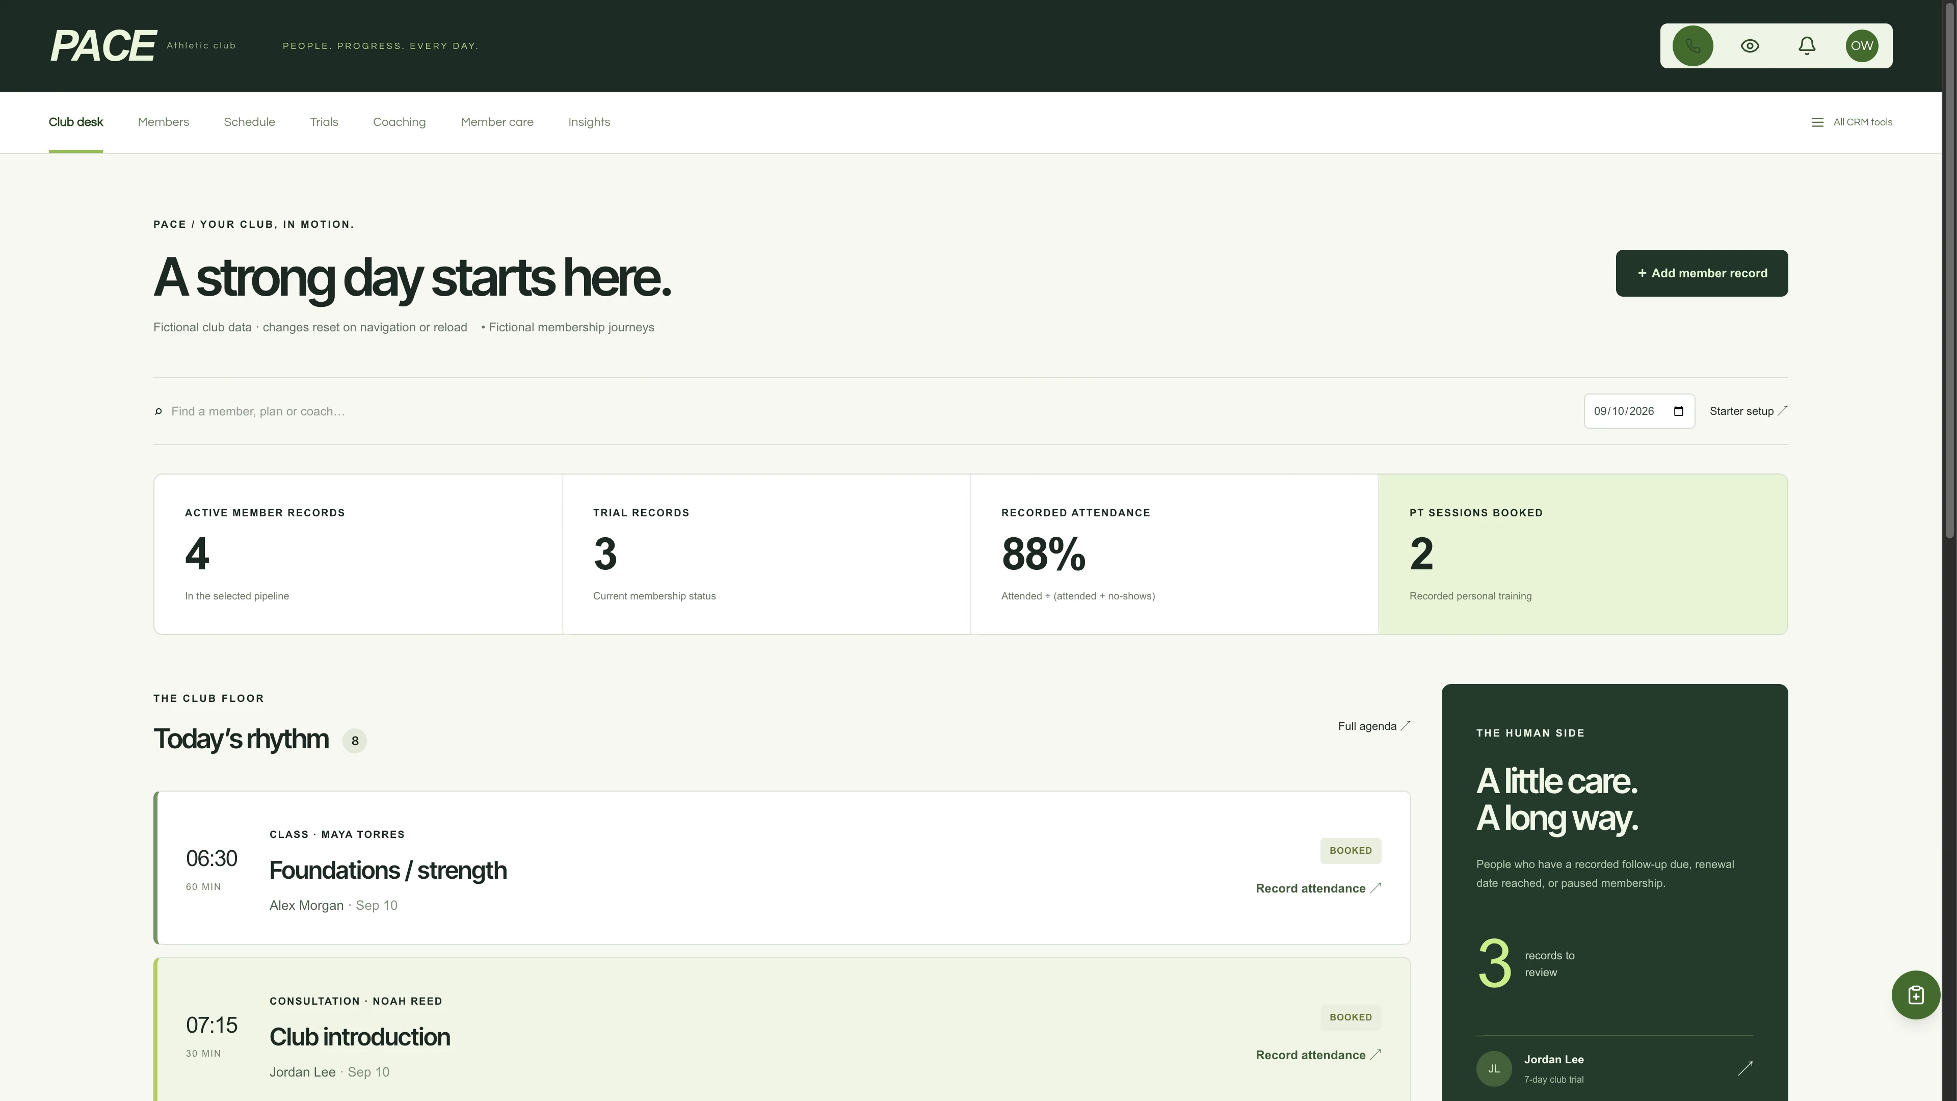The width and height of the screenshot is (1957, 1101).
Task: Open the Schedule tab
Action: coord(249,122)
